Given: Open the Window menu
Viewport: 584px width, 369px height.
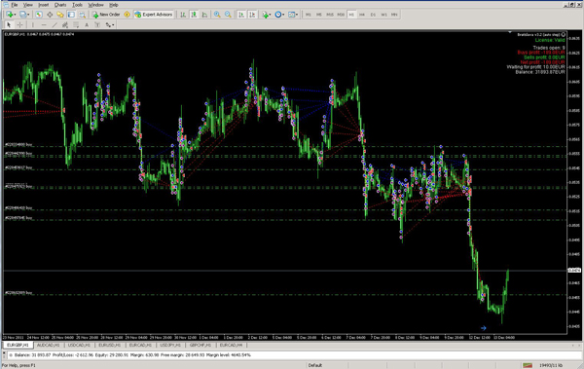Looking at the screenshot, I should pos(95,5).
